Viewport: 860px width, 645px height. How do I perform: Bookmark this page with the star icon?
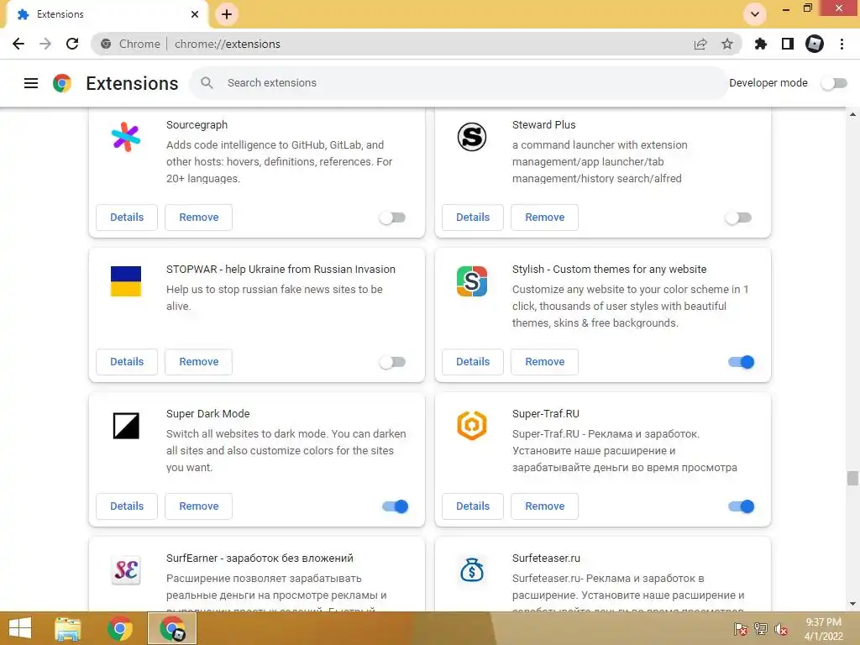[726, 44]
